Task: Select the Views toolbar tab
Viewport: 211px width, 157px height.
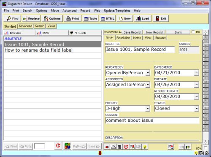Action: [x=51, y=26]
